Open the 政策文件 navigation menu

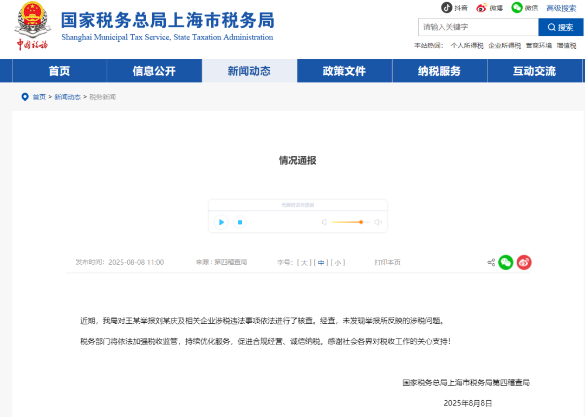tap(344, 71)
